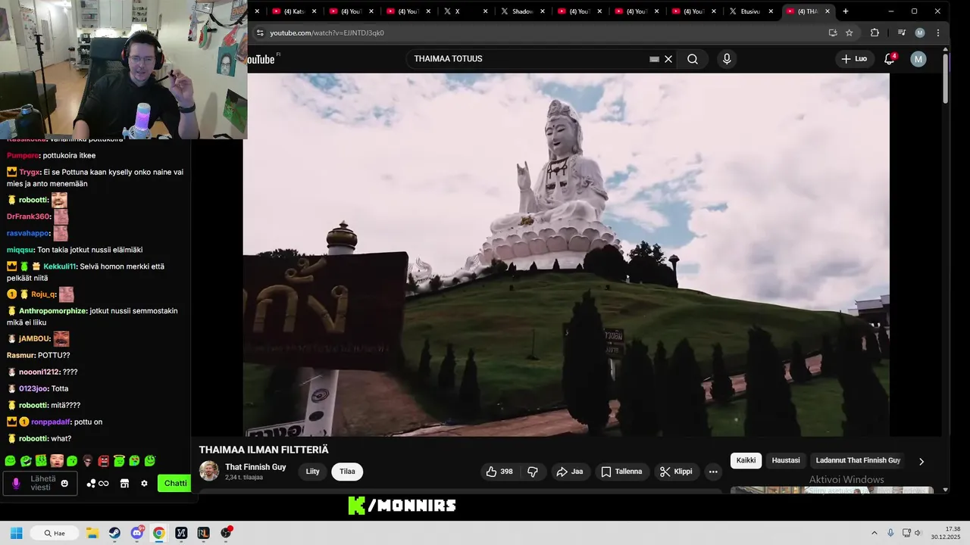Pick the halo green emote in quick emotes
Viewport: 970px width, 545px height.
[119, 460]
